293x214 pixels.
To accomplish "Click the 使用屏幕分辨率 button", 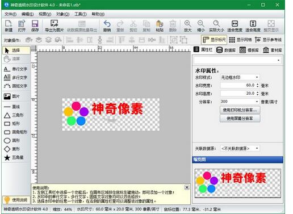I will click(240, 119).
